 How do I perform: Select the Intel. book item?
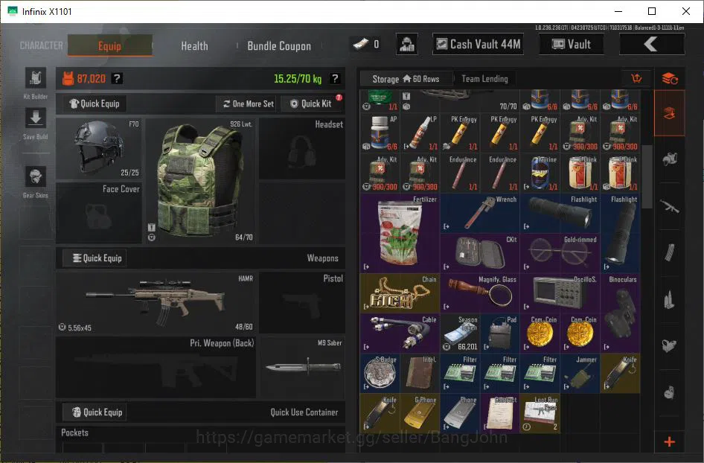point(420,373)
